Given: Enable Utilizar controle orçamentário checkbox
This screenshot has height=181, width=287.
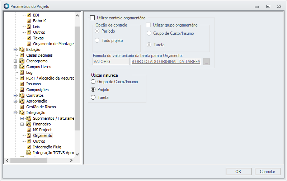Looking at the screenshot, I should (x=93, y=18).
